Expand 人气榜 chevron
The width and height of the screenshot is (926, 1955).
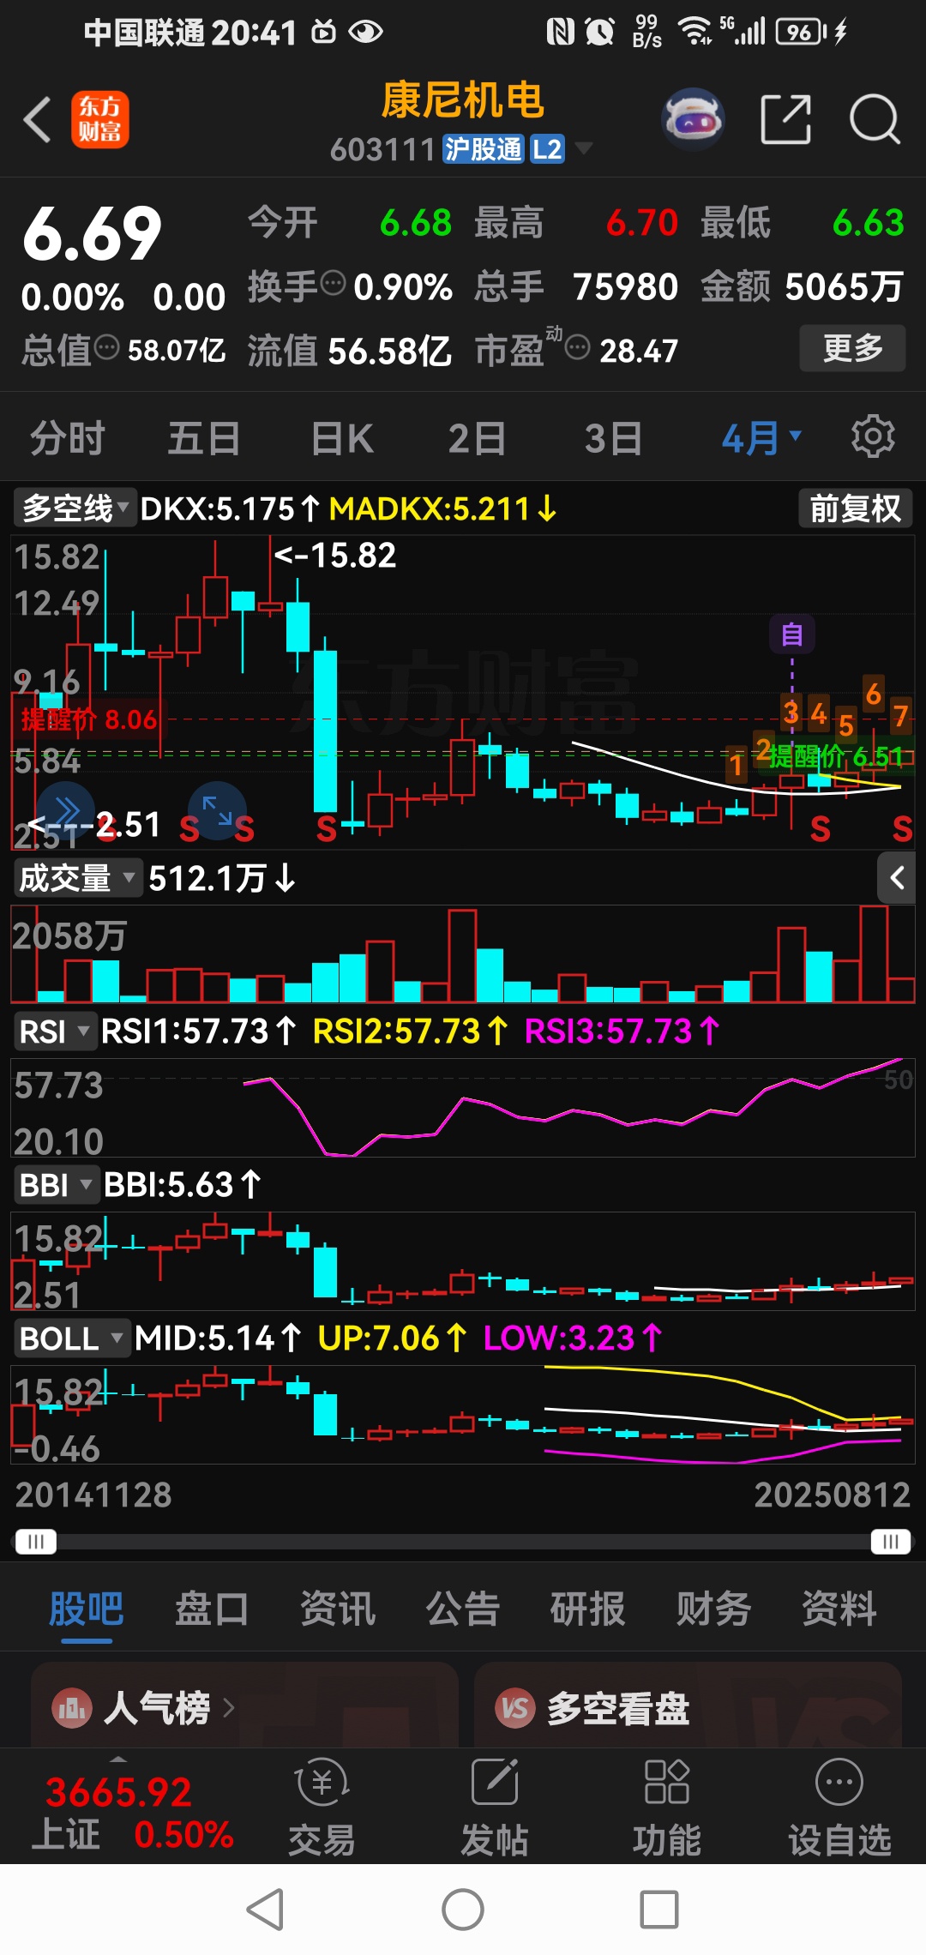(x=229, y=1708)
